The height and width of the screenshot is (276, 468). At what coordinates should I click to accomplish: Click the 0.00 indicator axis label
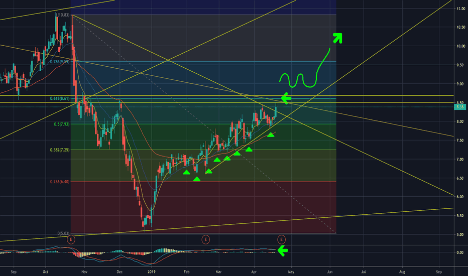click(x=460, y=252)
